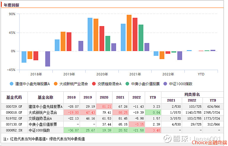Click the 中证1000指数 purple legend dot

pos(165,84)
